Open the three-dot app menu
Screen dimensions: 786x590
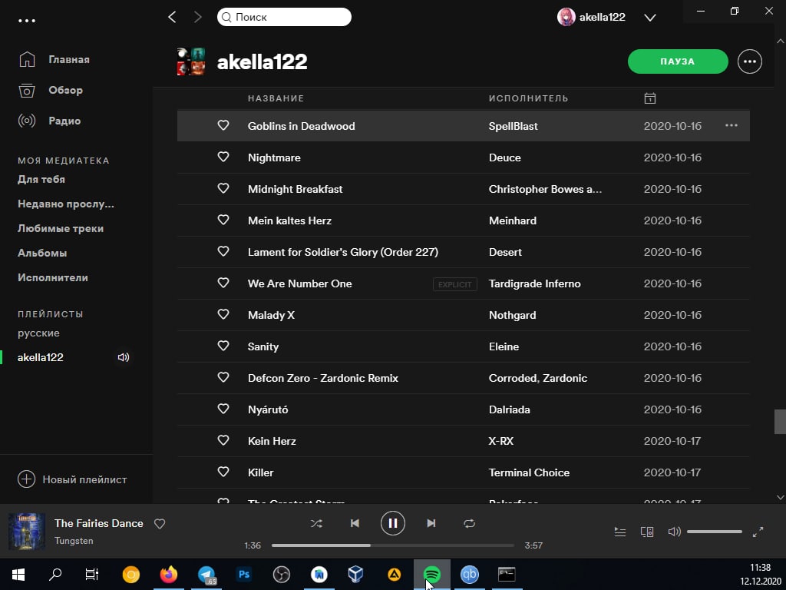pyautogui.click(x=27, y=21)
